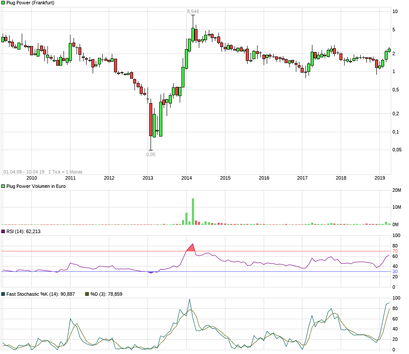Click the purple RSI (14) legend square
The image size is (409, 354).
click(3, 231)
